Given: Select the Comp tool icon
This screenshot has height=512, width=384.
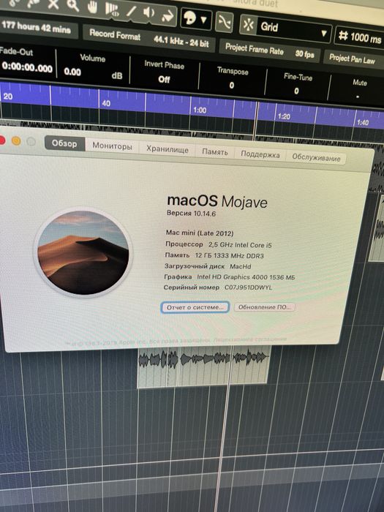Looking at the screenshot, I should [x=112, y=9].
